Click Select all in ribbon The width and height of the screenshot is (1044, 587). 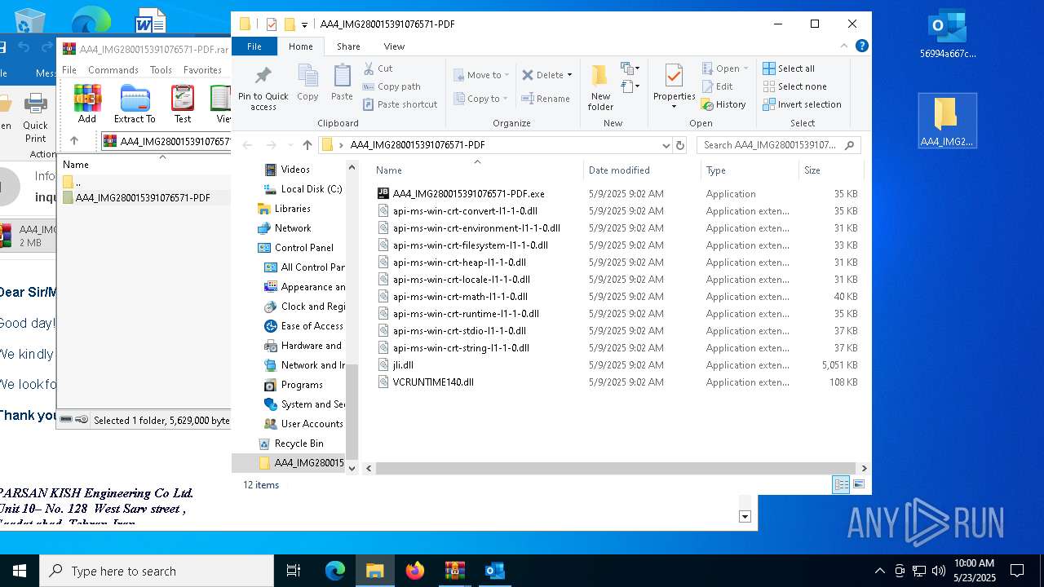point(789,68)
